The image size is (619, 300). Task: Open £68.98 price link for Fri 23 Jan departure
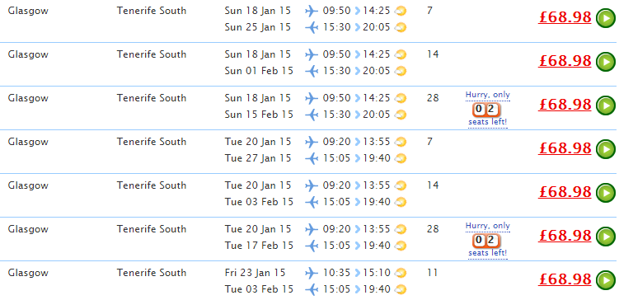point(565,279)
